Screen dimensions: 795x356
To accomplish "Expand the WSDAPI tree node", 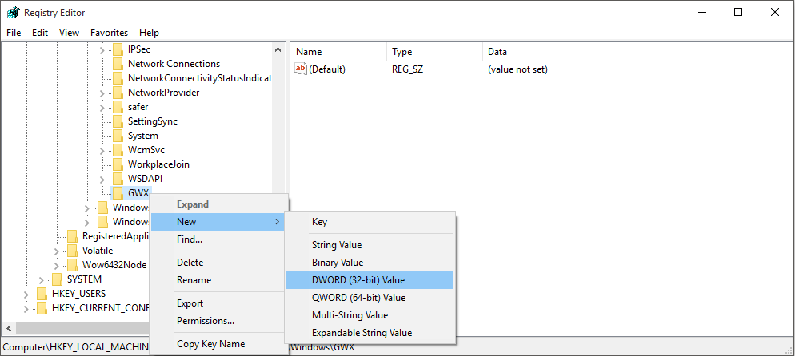I will click(x=102, y=179).
